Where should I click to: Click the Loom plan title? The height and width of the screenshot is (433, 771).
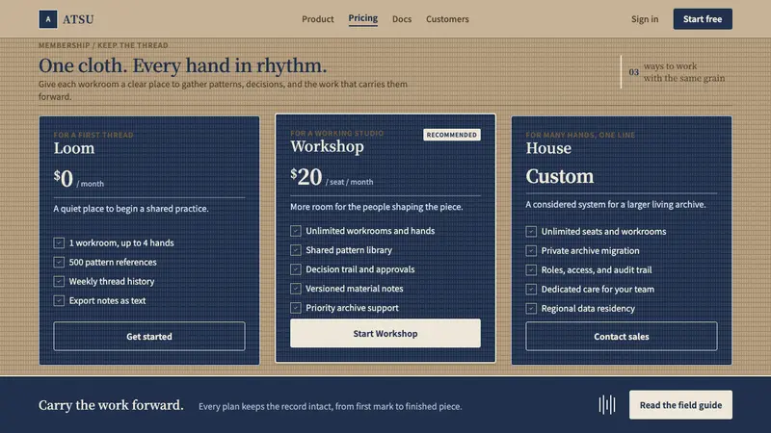pyautogui.click(x=74, y=148)
